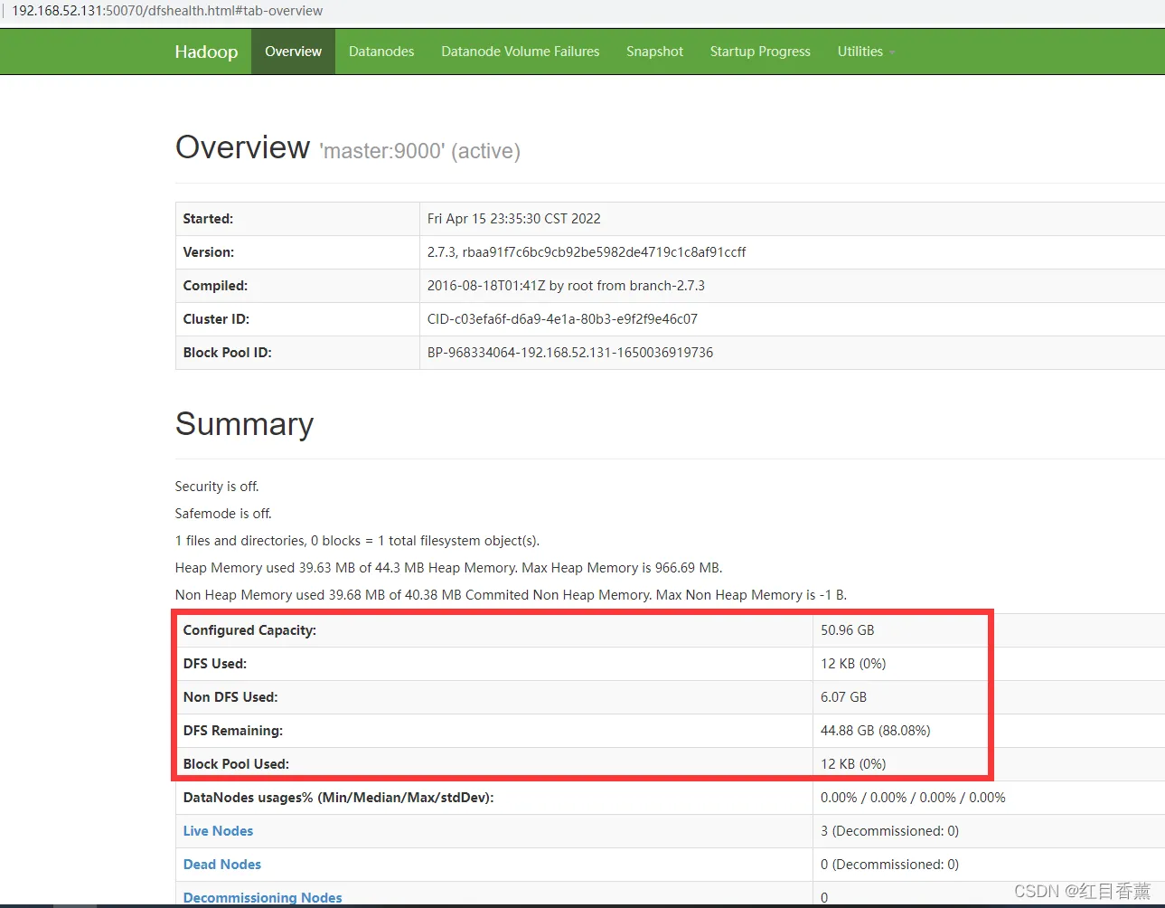The height and width of the screenshot is (908, 1165).
Task: Click the browser address bar URL
Action: [x=167, y=11]
